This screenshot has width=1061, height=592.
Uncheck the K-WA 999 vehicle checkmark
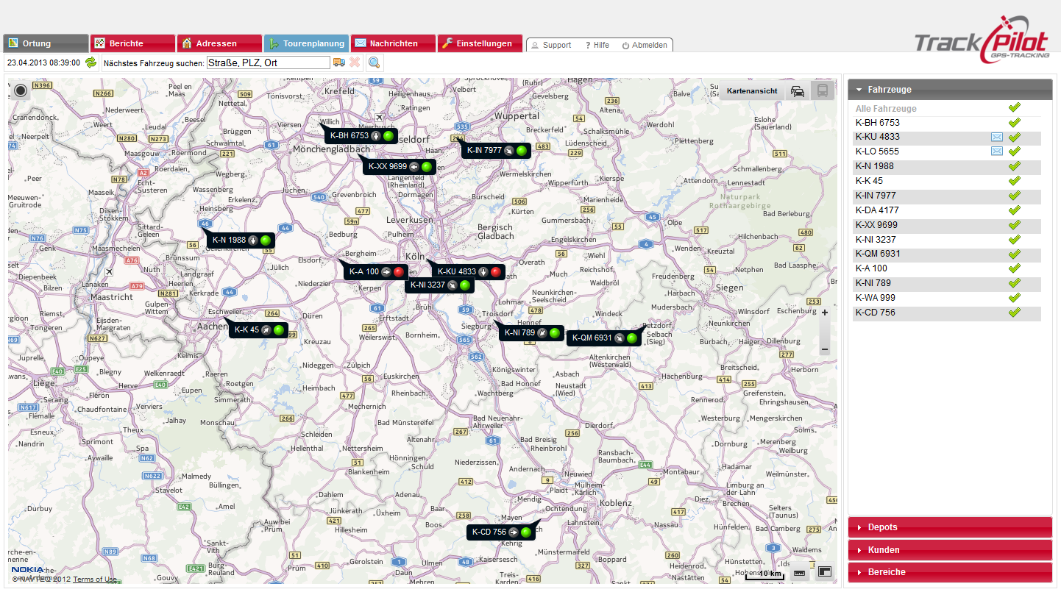[1014, 298]
